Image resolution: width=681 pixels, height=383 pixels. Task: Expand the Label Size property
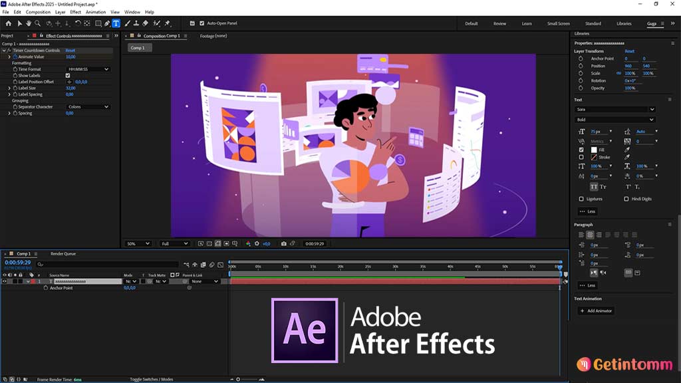pyautogui.click(x=9, y=88)
